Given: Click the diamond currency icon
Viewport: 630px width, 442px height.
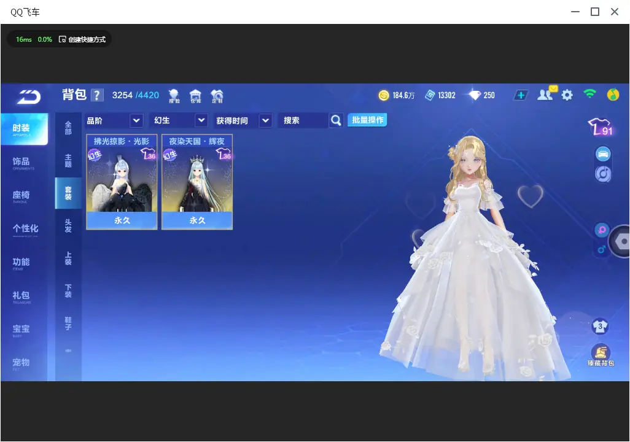Looking at the screenshot, I should coord(475,95).
